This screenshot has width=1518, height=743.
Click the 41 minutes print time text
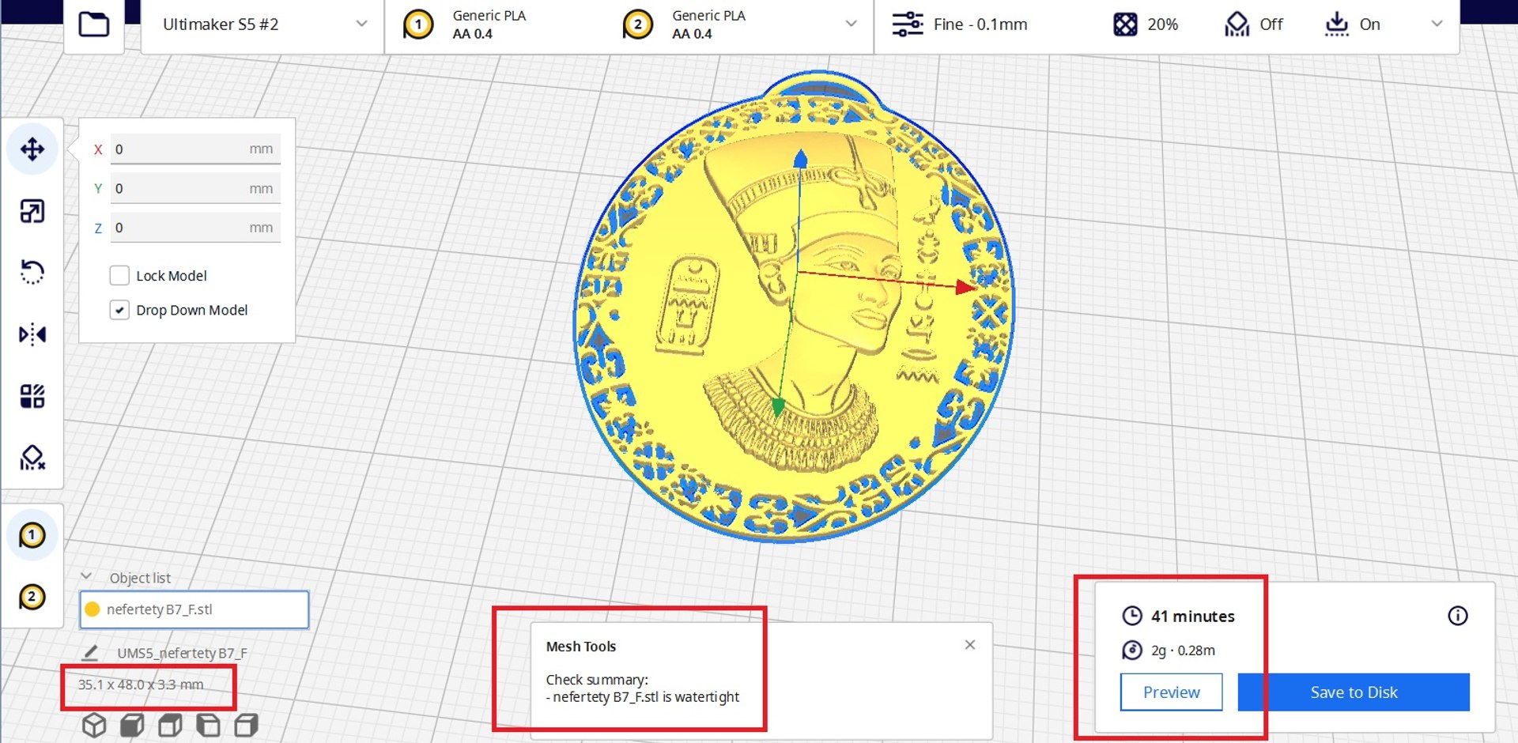click(x=1192, y=616)
